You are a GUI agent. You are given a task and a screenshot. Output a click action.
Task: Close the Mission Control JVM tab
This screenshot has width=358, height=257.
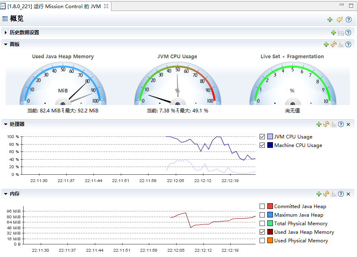(106, 7)
